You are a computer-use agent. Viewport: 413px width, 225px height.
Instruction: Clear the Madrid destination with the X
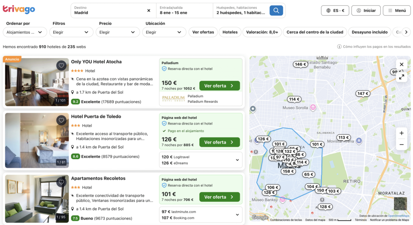(x=149, y=10)
